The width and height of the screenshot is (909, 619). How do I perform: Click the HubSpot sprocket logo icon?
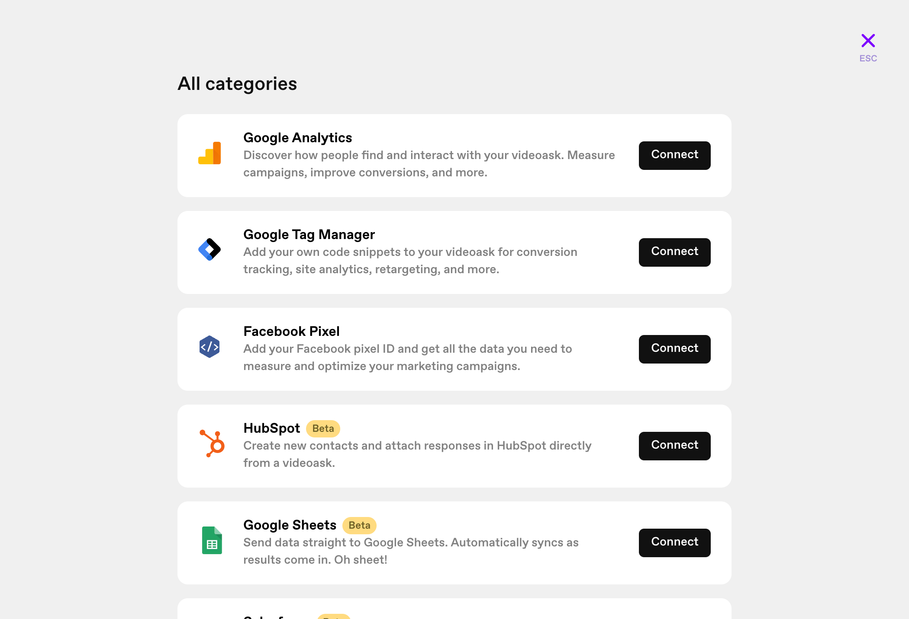coord(212,443)
